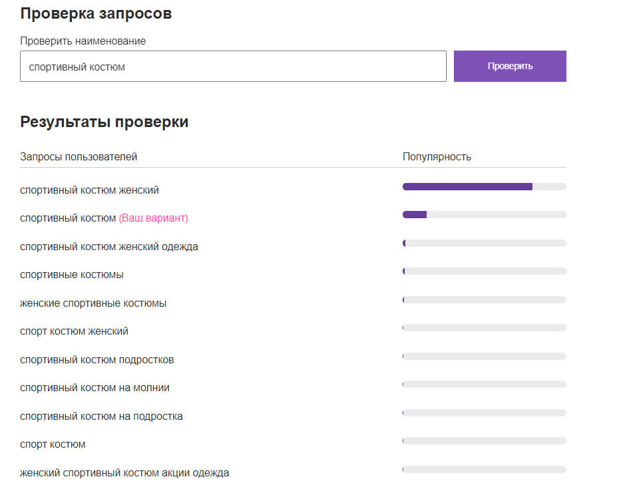The height and width of the screenshot is (491, 619).
Task: Click the purple Проверить button
Action: (510, 67)
